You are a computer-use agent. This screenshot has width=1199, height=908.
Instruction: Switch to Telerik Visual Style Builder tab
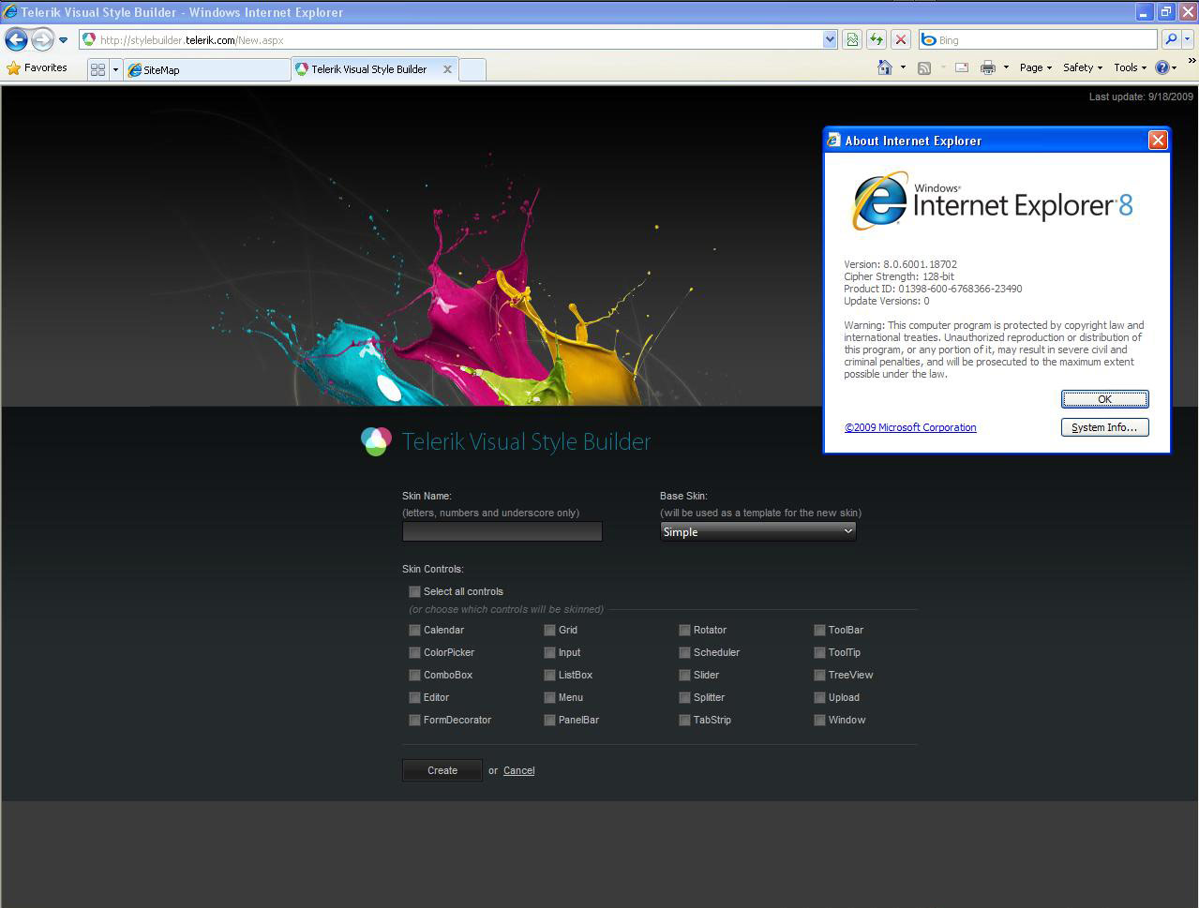coord(368,69)
